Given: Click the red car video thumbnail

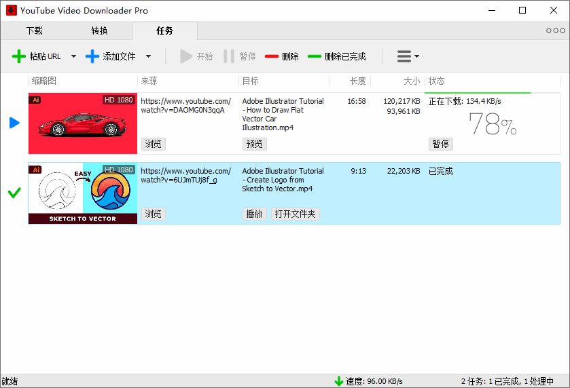Looking at the screenshot, I should pos(83,123).
